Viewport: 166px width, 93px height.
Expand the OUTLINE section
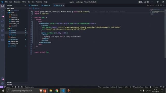(9, 83)
